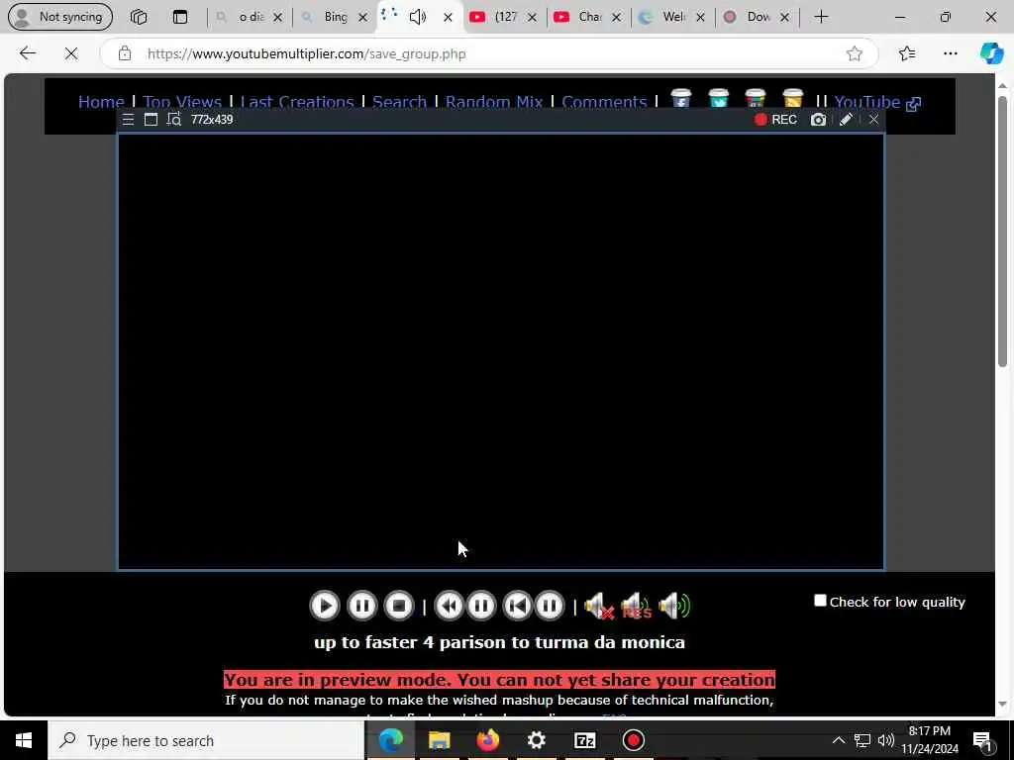Screen dimensions: 1014x760
Task: Open the Last Creations link
Action: (297, 102)
